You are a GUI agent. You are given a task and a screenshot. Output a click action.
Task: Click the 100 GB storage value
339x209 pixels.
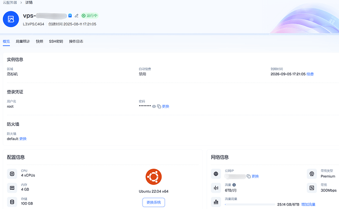point(27,204)
